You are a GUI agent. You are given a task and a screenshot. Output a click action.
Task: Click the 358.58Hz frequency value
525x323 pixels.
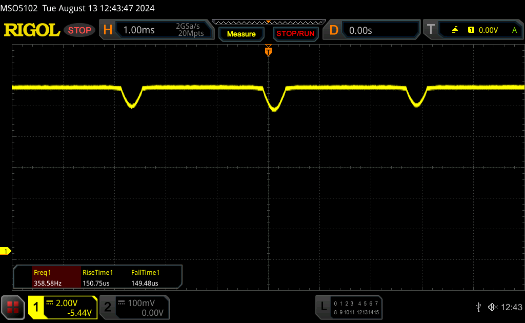[48, 283]
